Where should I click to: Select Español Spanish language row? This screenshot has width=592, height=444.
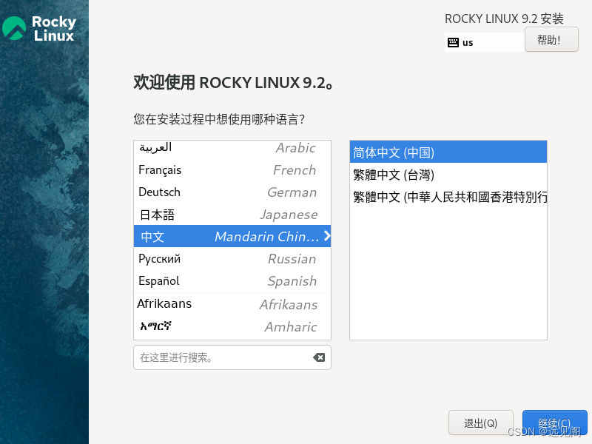[232, 281]
